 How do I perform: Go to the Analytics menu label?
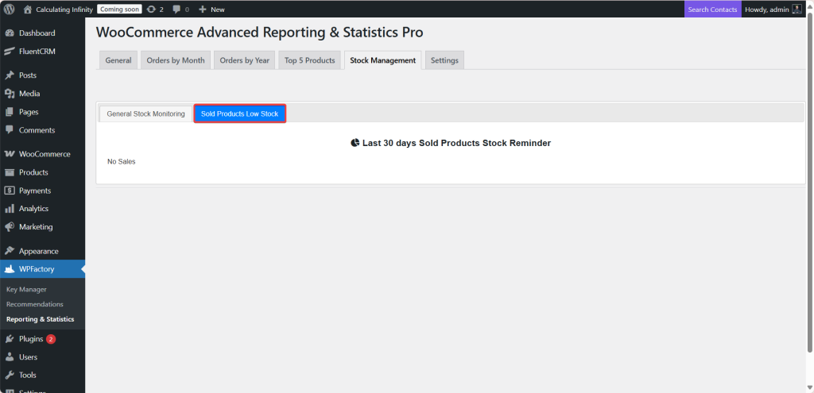click(x=33, y=209)
